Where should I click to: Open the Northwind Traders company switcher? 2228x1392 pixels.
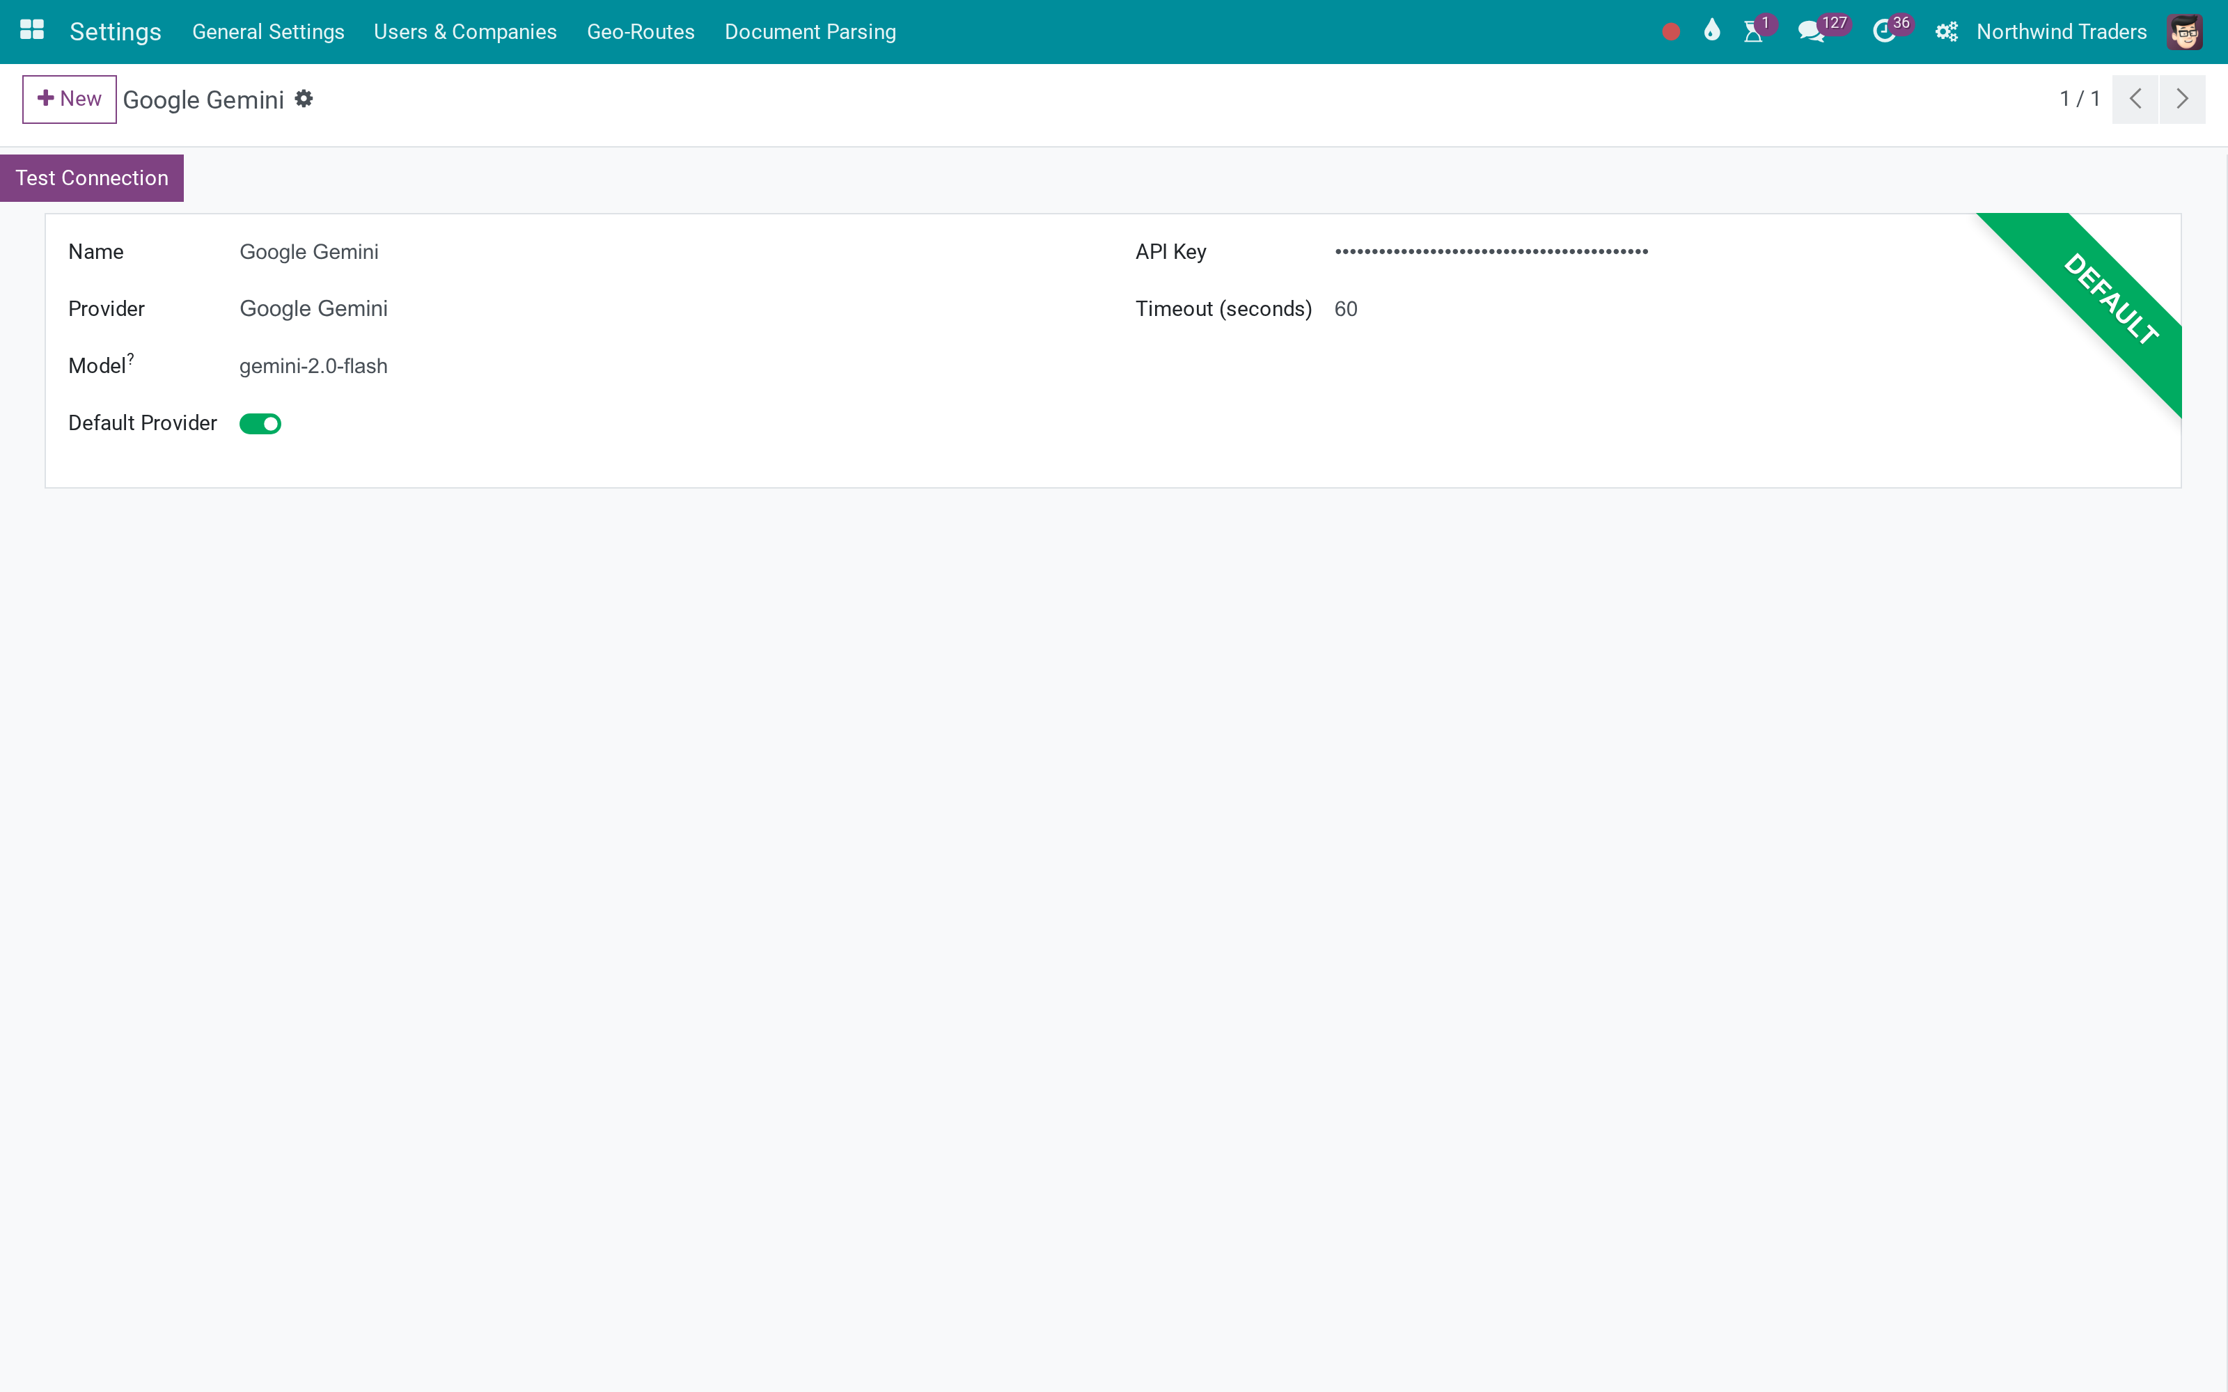coord(2062,32)
